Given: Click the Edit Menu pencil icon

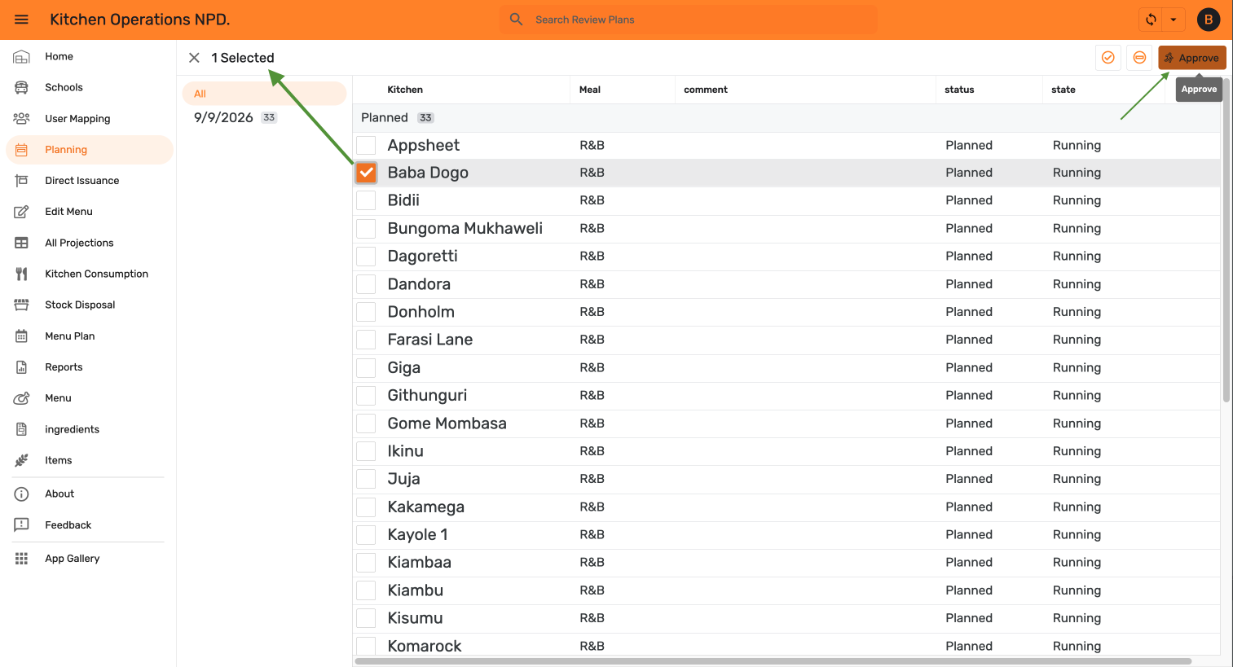Looking at the screenshot, I should click(21, 212).
